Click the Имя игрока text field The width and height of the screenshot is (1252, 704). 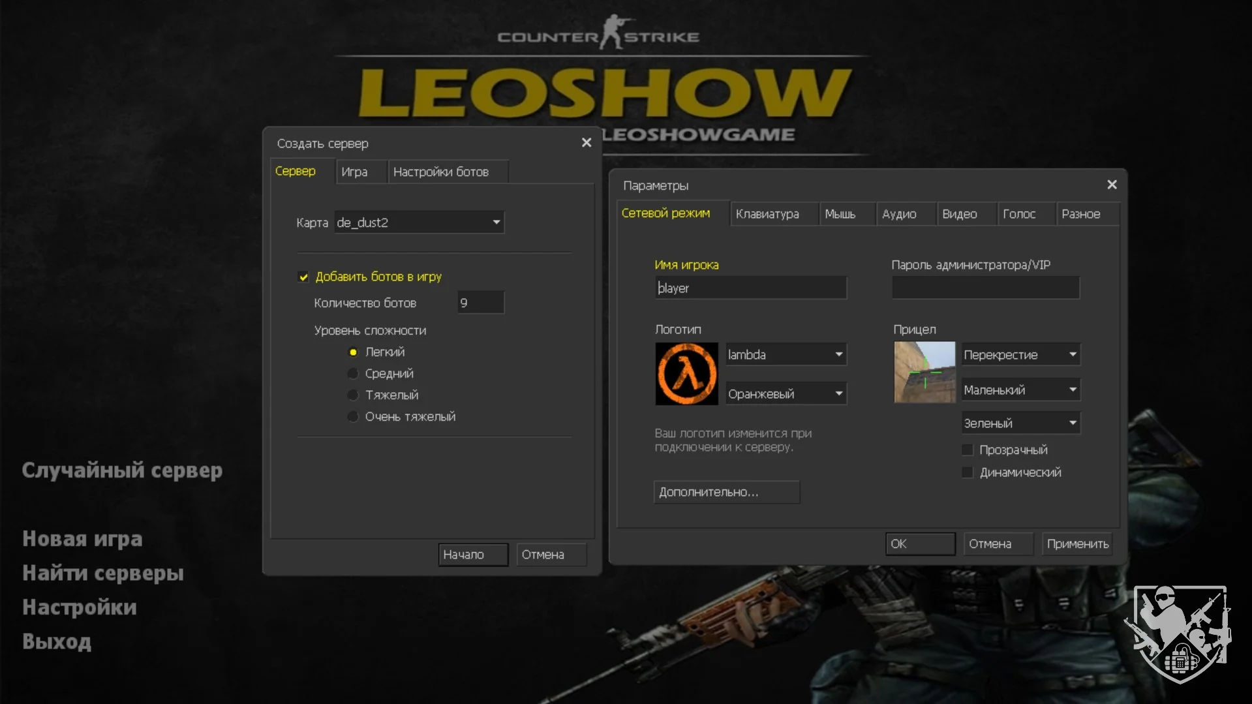tap(750, 288)
